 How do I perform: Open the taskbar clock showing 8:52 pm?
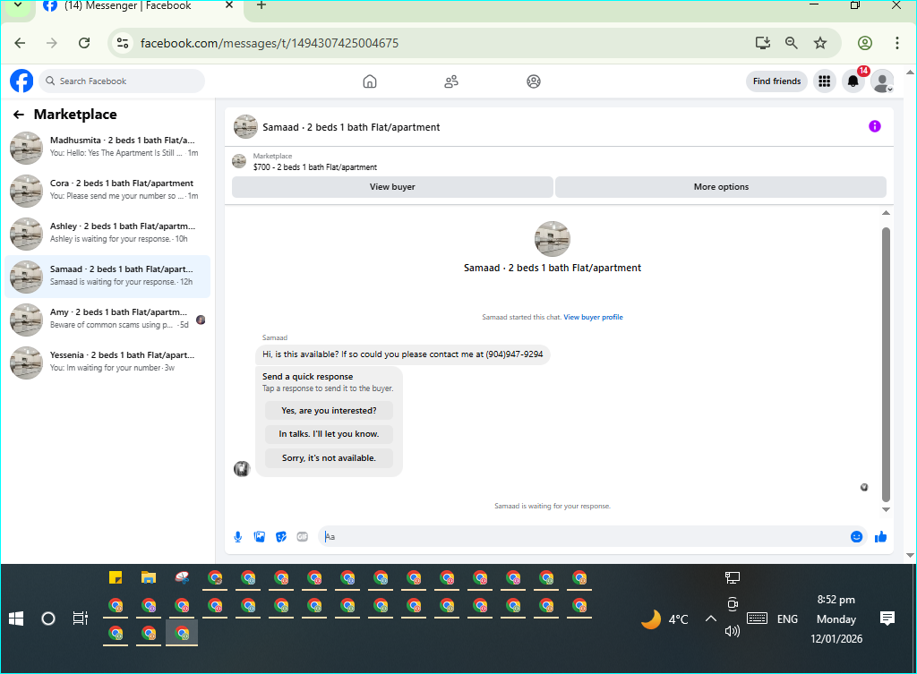pyautogui.click(x=836, y=619)
